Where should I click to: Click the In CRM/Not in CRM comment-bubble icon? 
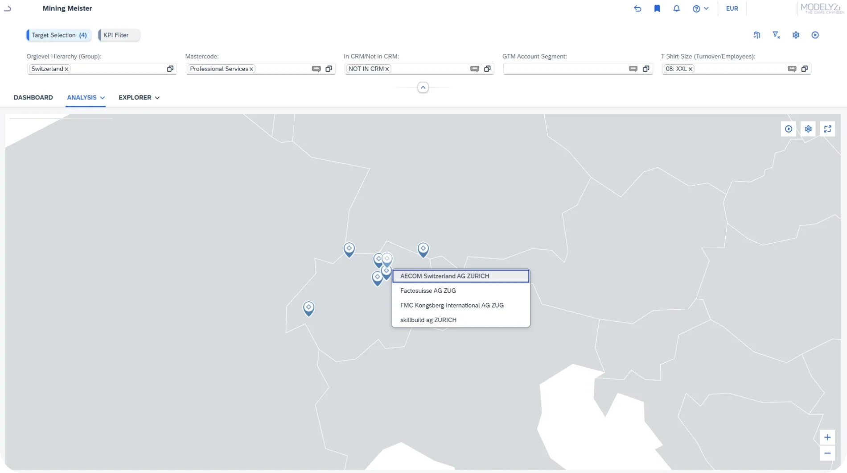coord(475,69)
